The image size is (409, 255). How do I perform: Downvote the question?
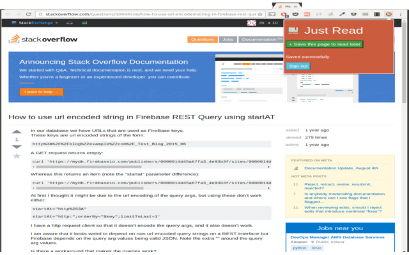coord(17,147)
